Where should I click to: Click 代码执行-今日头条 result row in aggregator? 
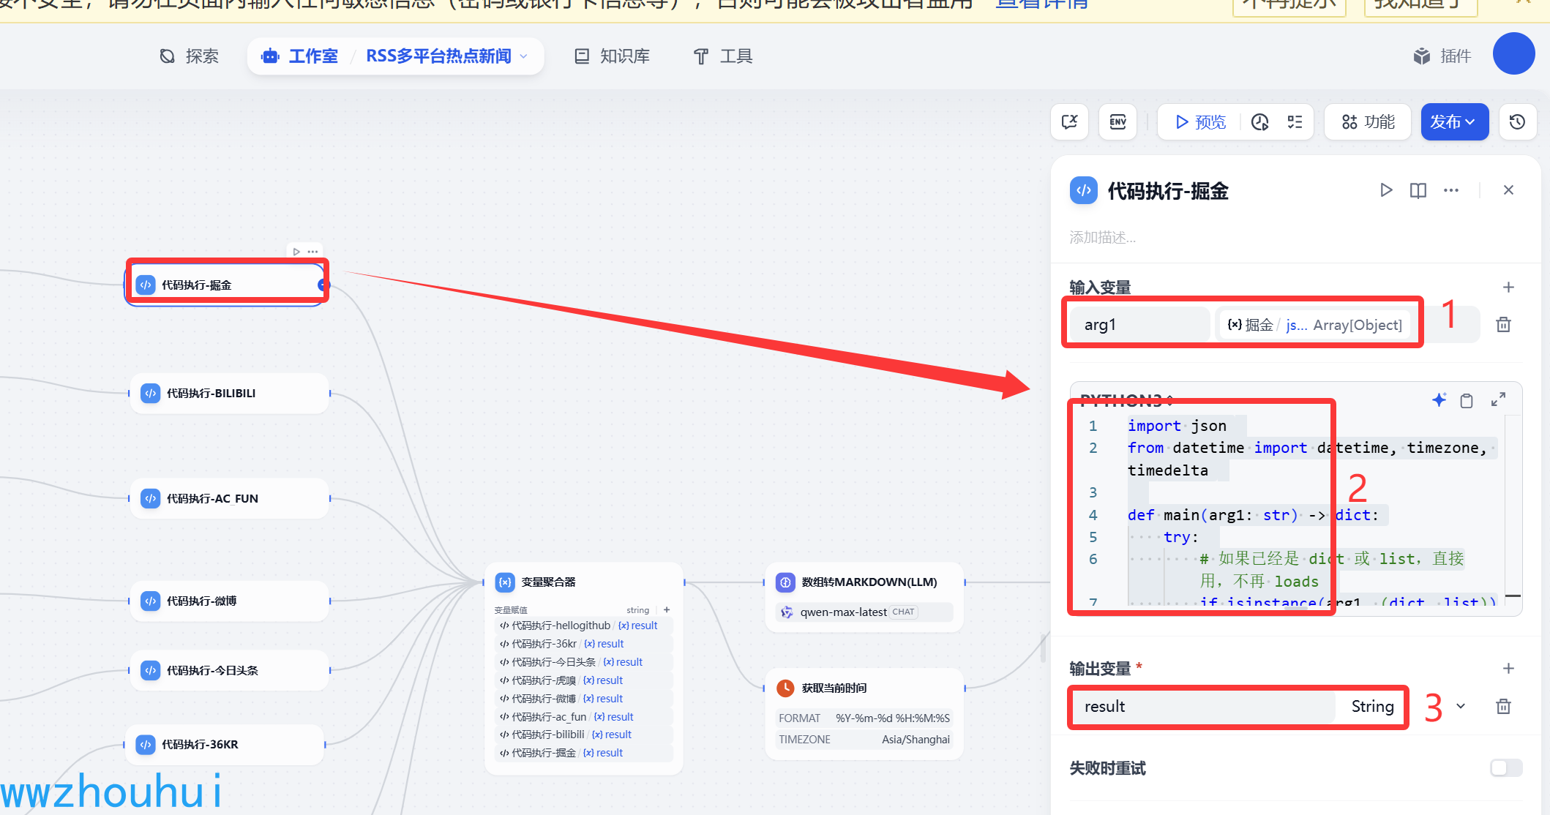click(x=583, y=662)
